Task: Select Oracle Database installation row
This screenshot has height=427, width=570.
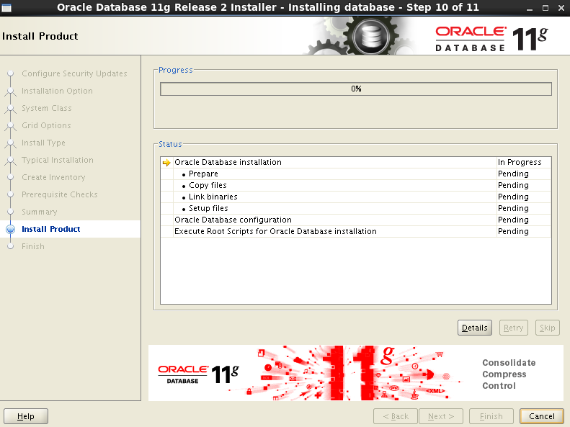Action: coord(356,162)
